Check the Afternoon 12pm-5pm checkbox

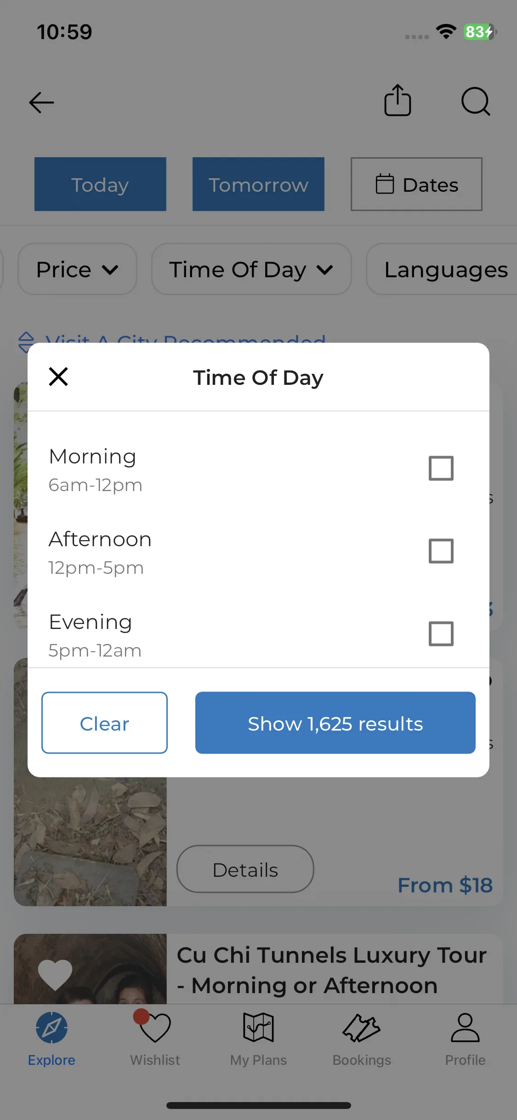pos(441,551)
